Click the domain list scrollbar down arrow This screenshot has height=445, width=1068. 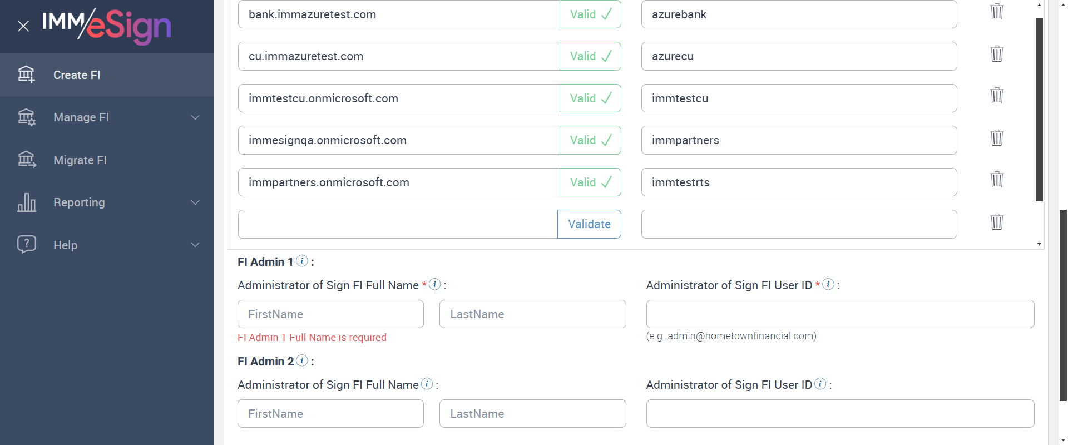coord(1039,244)
